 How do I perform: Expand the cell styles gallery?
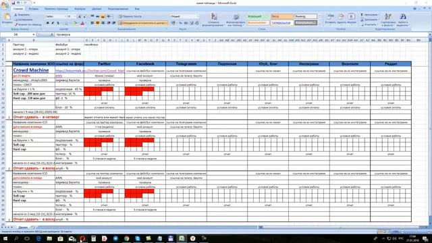click(319, 24)
